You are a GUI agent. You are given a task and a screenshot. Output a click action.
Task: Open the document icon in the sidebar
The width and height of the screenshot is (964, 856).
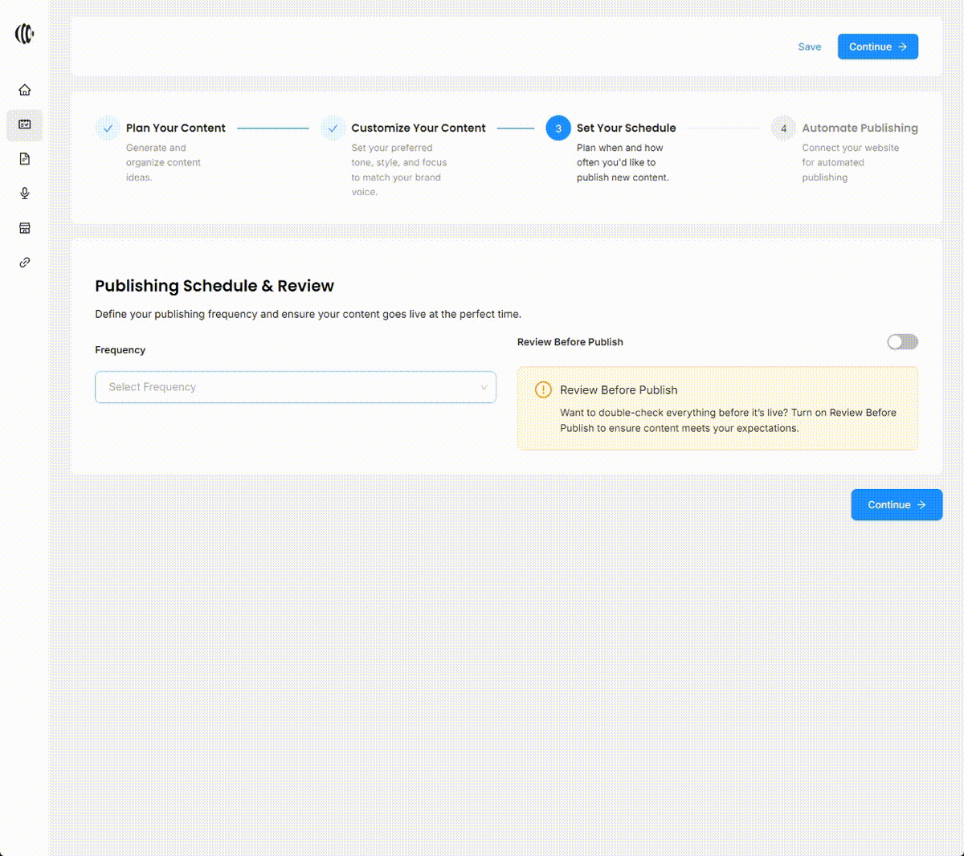click(x=25, y=159)
